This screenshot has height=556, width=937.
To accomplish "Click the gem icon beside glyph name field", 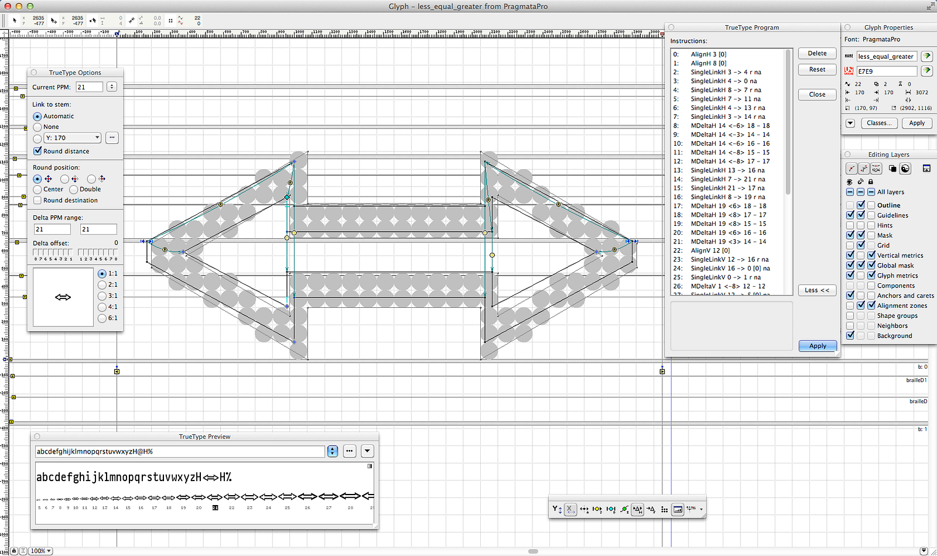I will (x=926, y=56).
